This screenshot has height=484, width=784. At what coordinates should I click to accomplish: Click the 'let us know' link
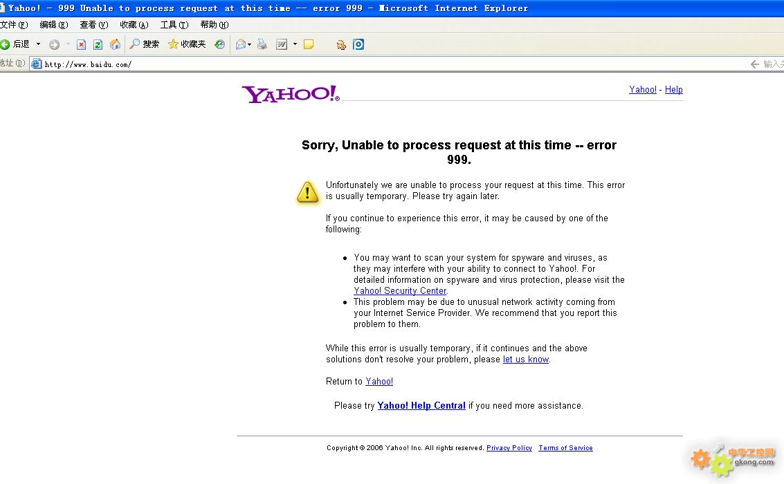[x=526, y=359]
